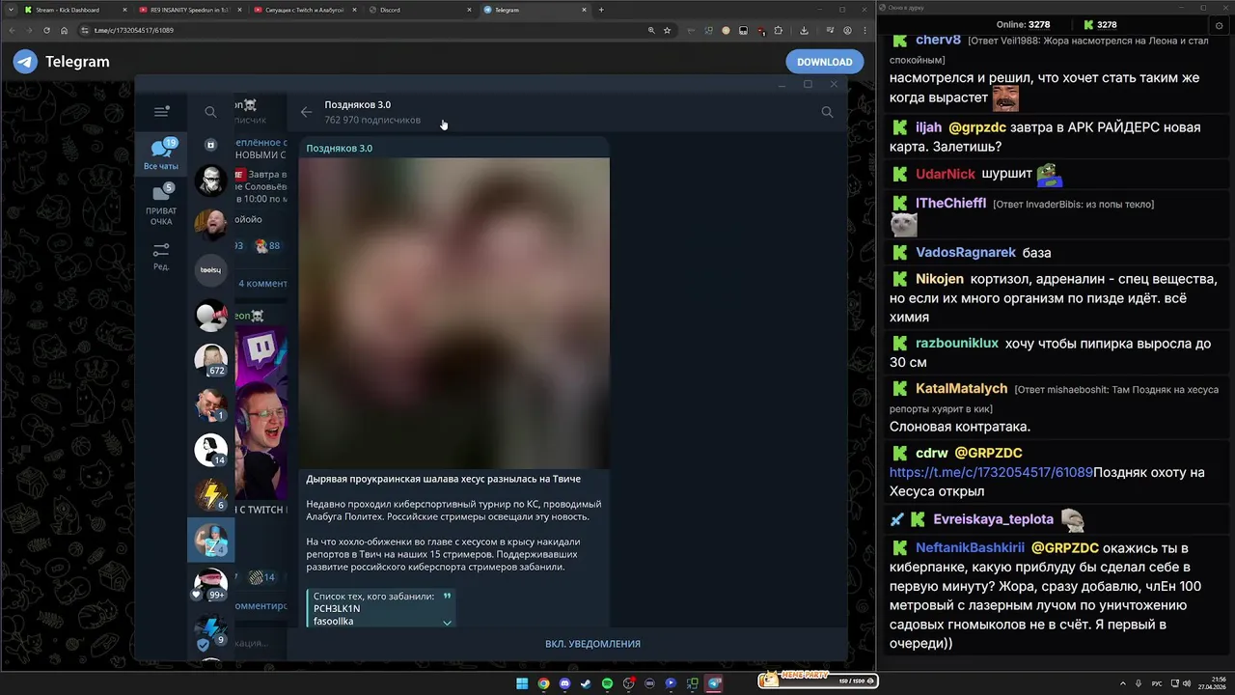Click username Nikojen in Kick chat
Screen dimensions: 1235x695
940,279
